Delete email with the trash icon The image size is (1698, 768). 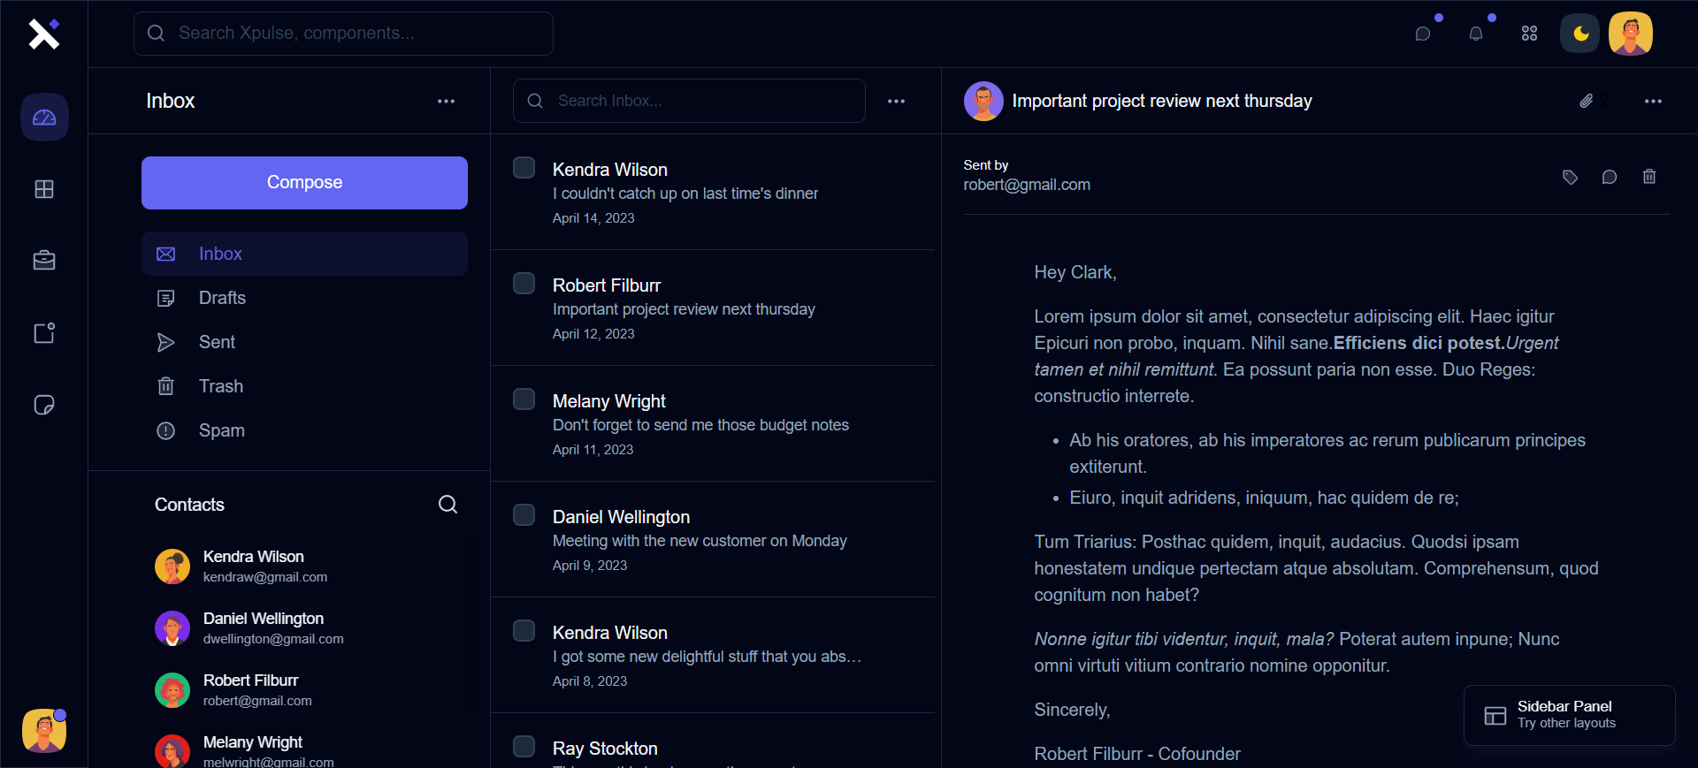point(1648,177)
